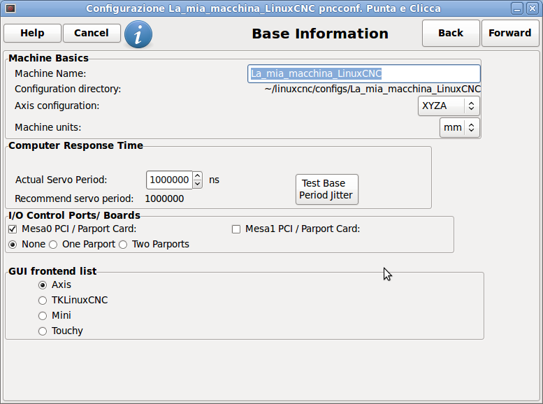Decrease the servo period with down arrow
Viewport: 543px width, 404px height.
(x=197, y=184)
